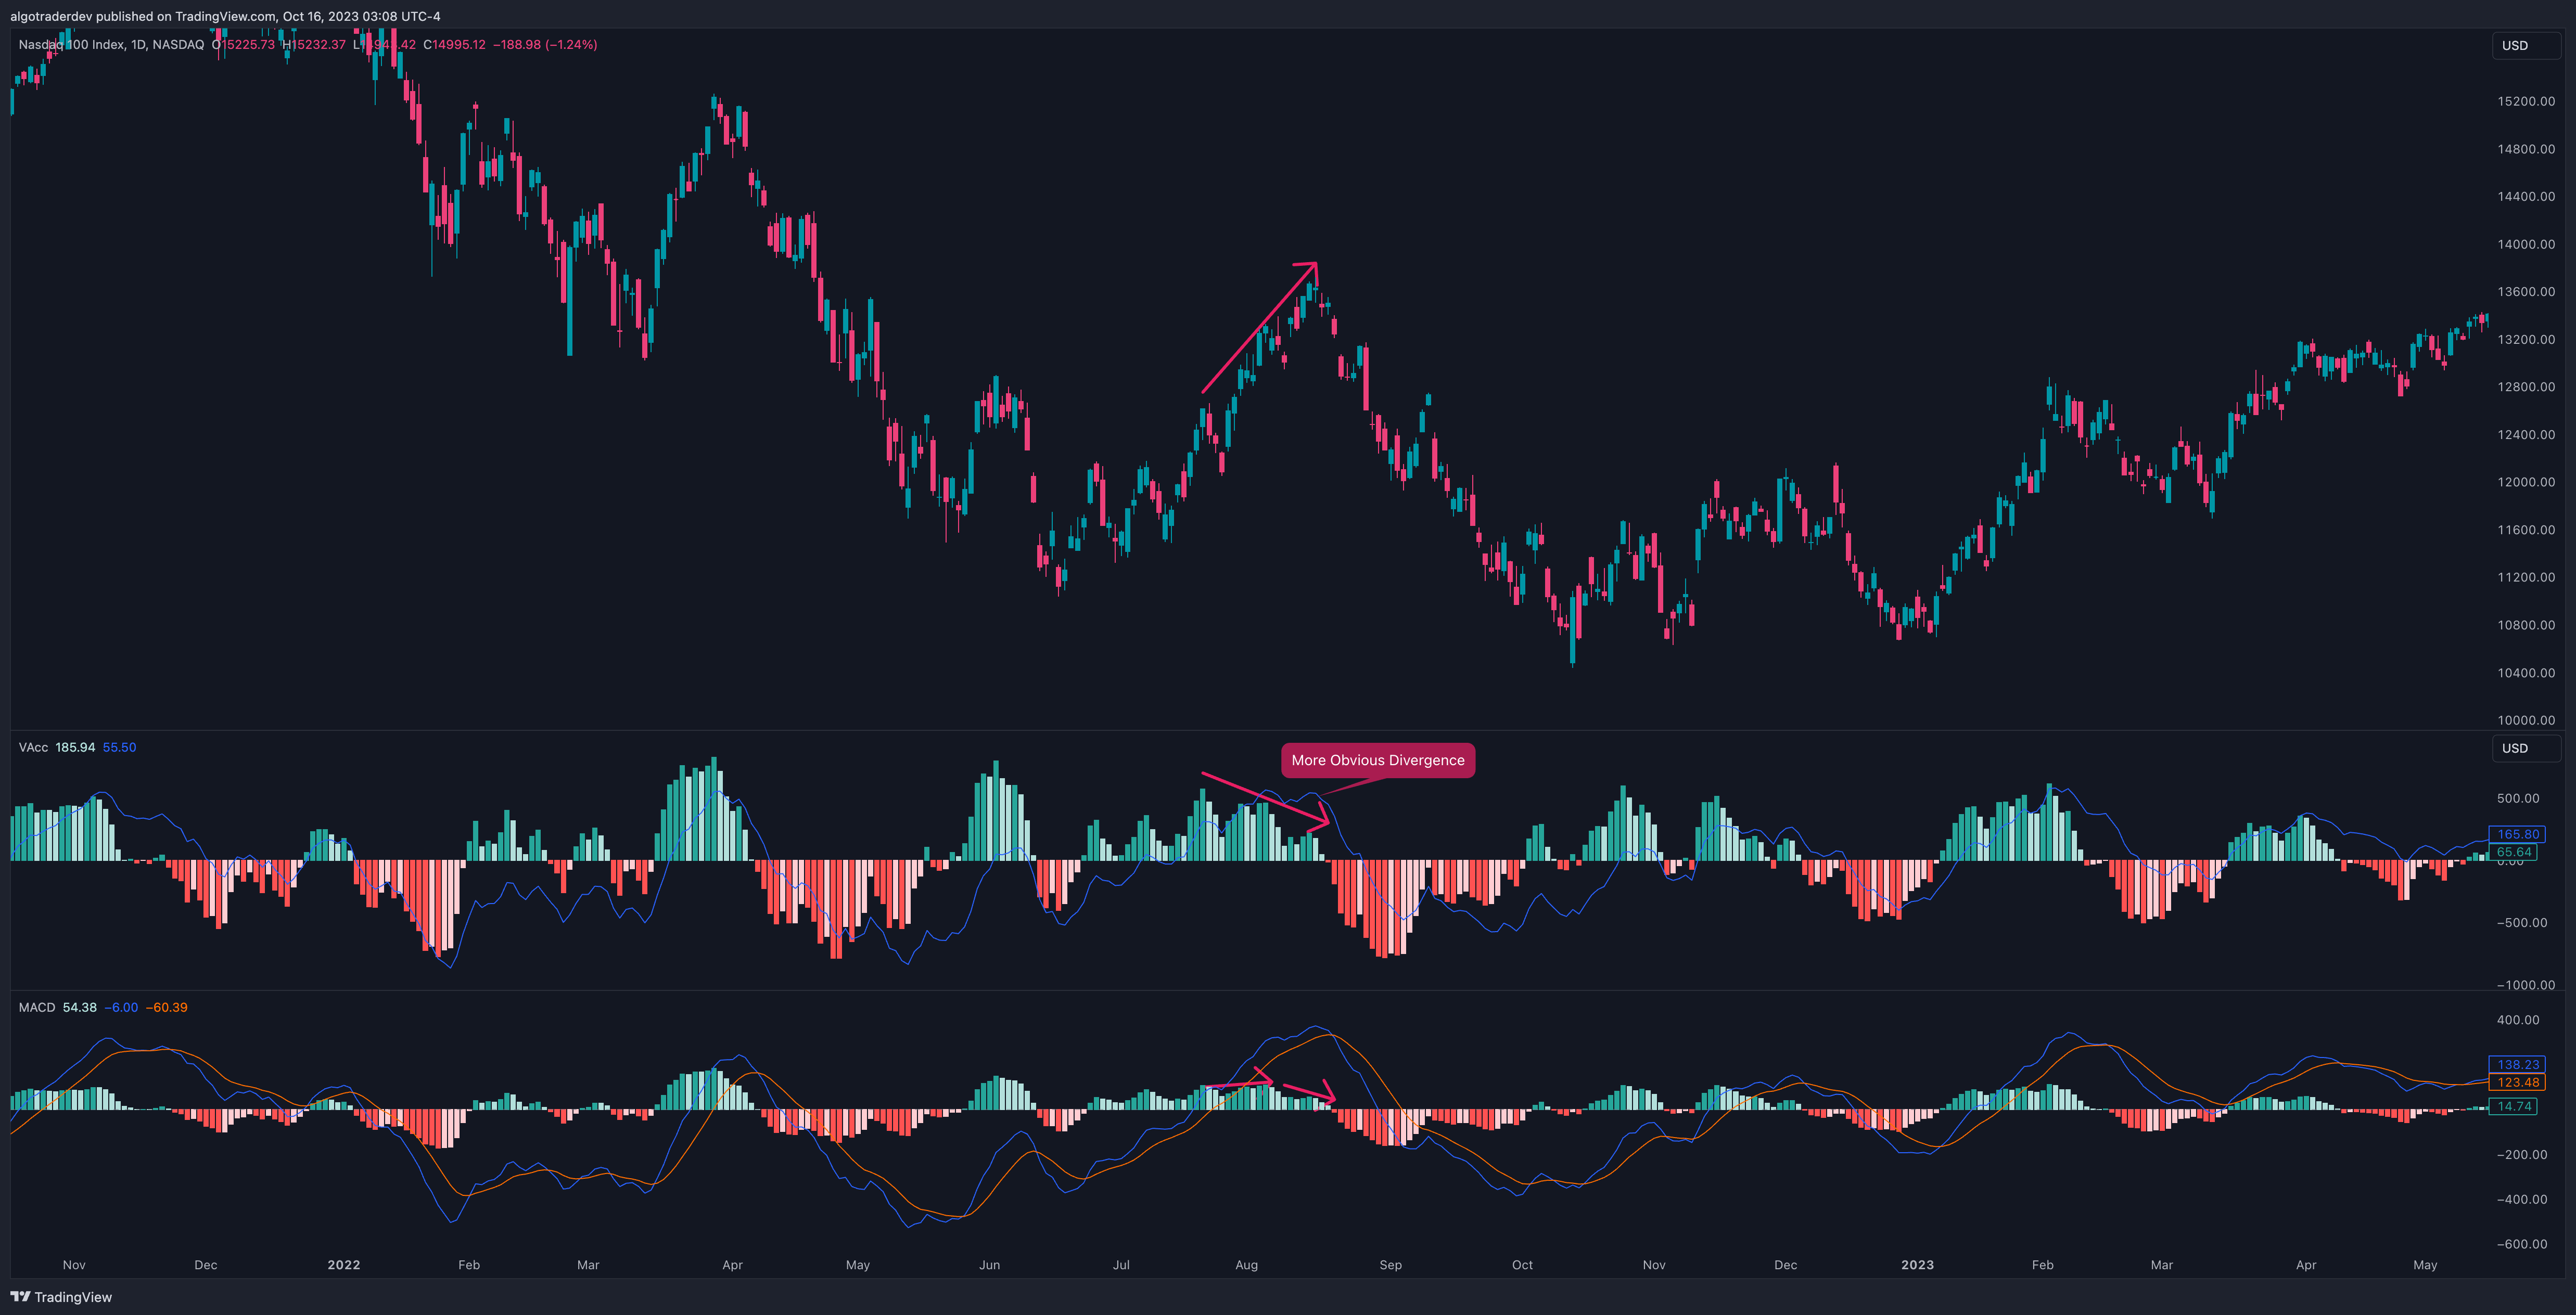
Task: Click the change value −188.98 (−1.24%)
Action: [545, 45]
